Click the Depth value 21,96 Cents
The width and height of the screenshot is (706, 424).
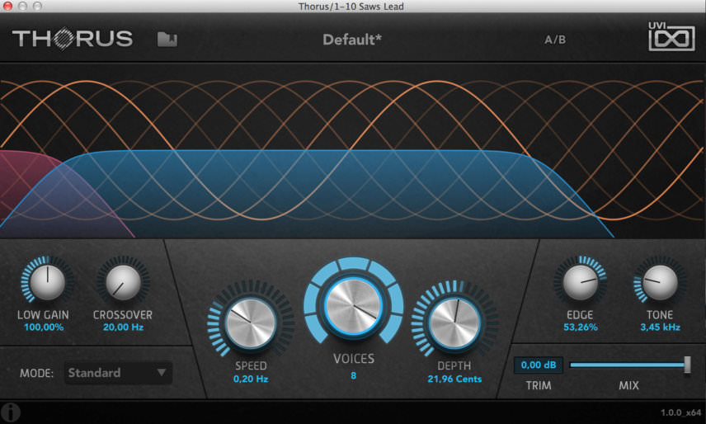click(x=454, y=379)
